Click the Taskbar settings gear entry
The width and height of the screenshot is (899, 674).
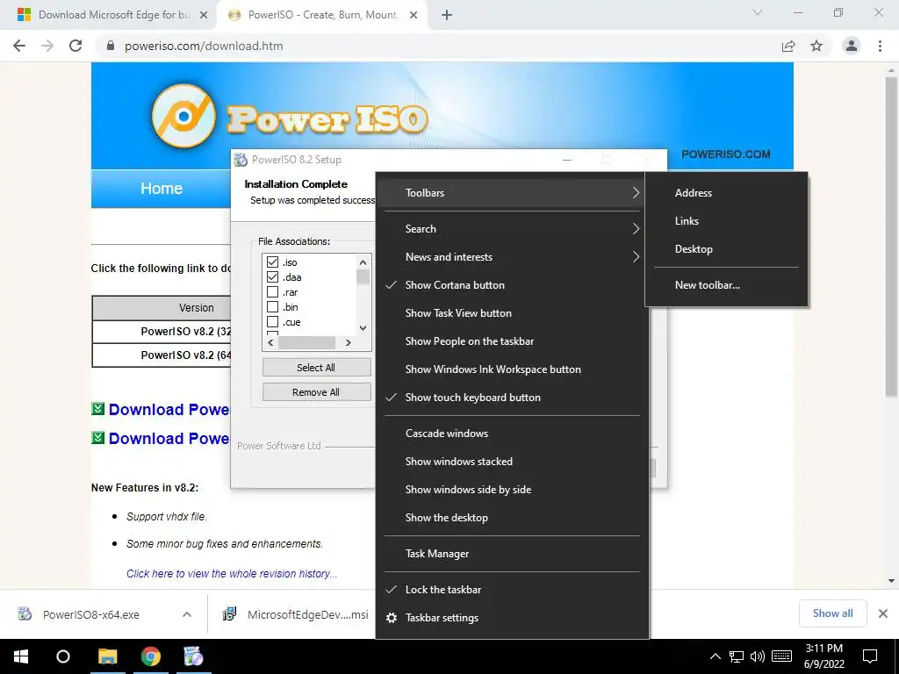tap(442, 618)
